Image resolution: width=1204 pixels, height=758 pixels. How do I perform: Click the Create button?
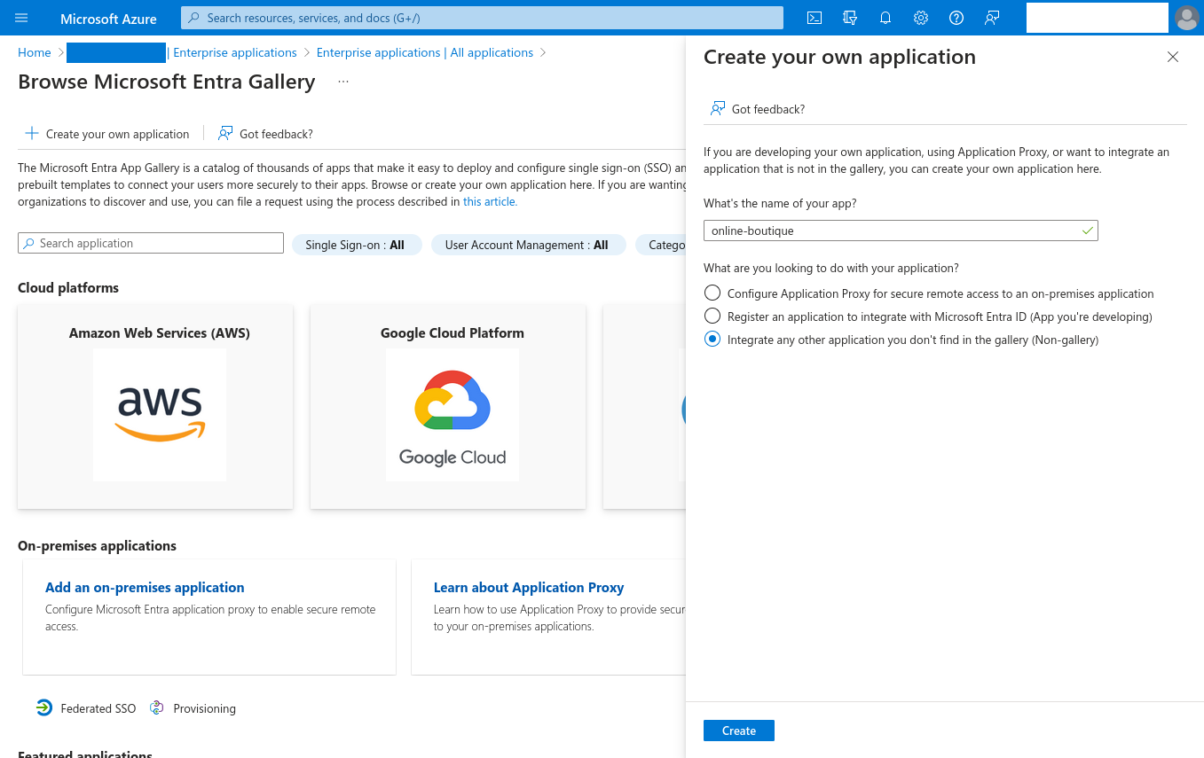[x=738, y=730]
